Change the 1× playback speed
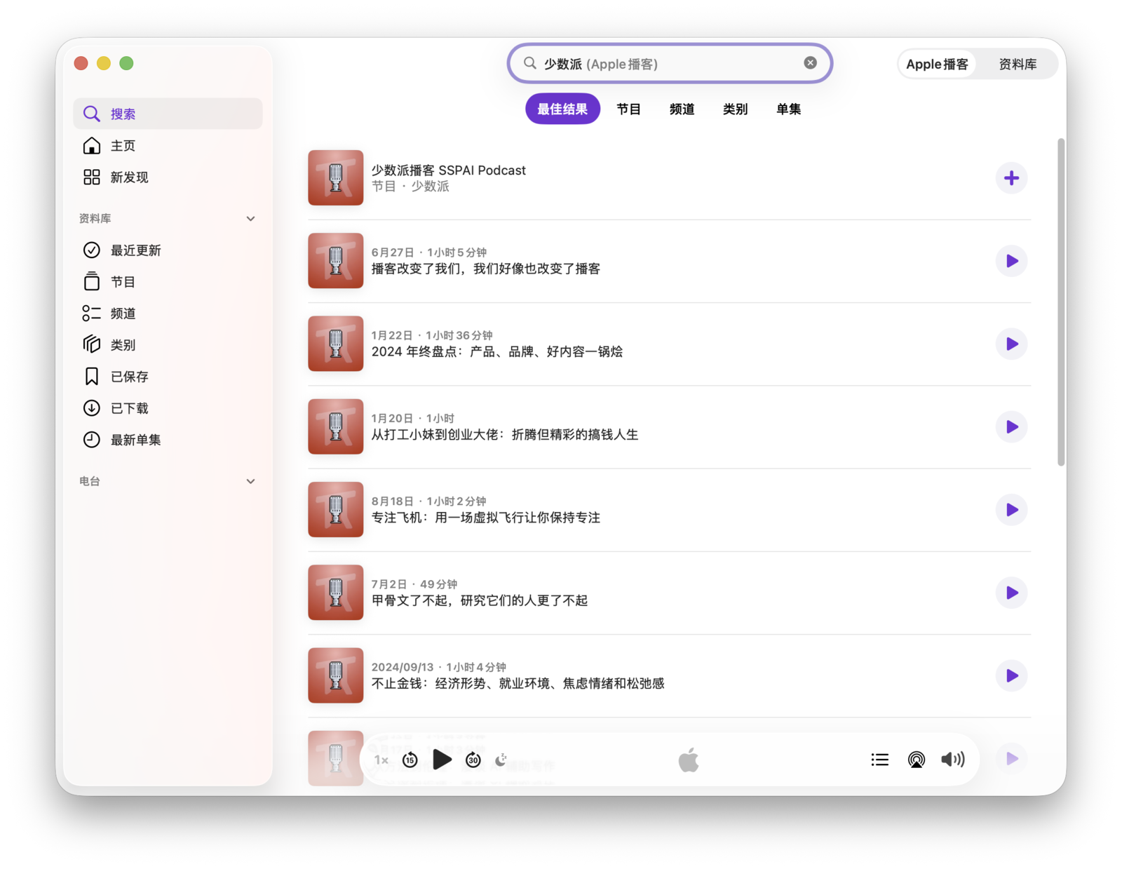 pos(381,760)
